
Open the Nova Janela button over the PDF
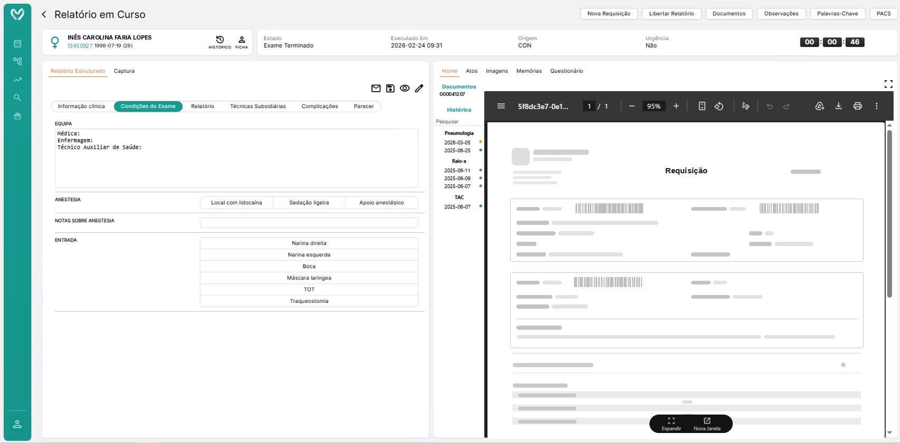(x=707, y=424)
